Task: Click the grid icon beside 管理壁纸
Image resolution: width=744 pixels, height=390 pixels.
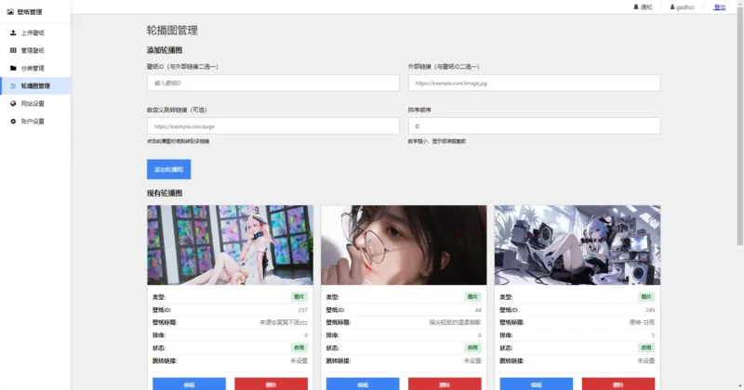Action: [x=13, y=50]
